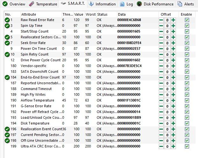Image resolution: width=198 pixels, height=158 pixels.
Task: Disable monitoring of Raw Read Error Rate
Action: click(187, 20)
